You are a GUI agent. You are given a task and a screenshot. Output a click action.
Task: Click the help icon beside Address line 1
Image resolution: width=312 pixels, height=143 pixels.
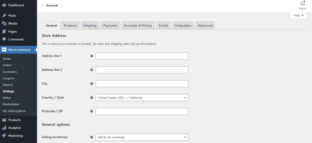point(92,56)
